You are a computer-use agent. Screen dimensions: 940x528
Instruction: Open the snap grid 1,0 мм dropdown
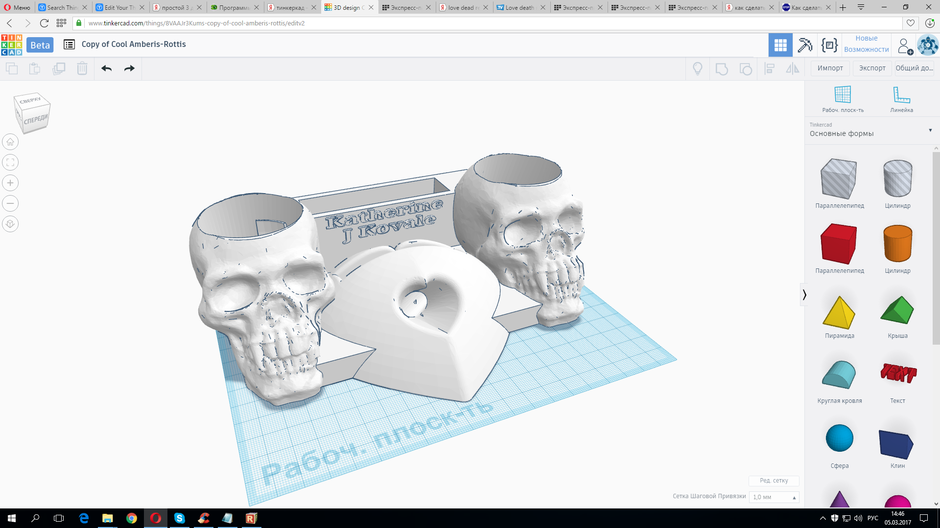774,497
